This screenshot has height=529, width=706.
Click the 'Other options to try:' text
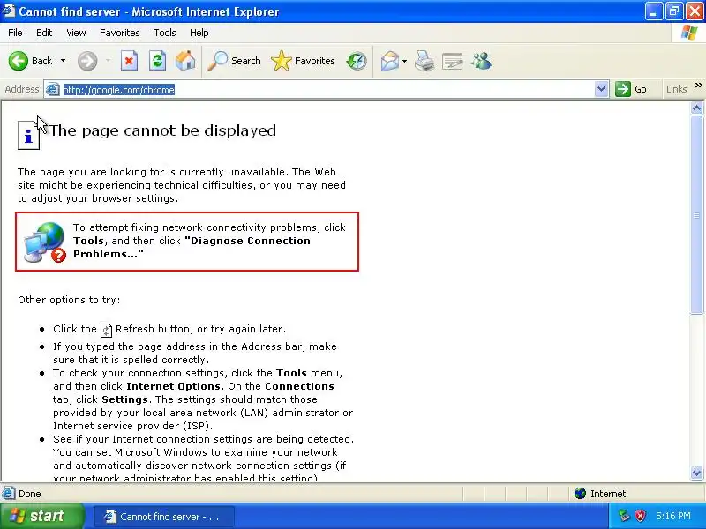click(x=69, y=300)
